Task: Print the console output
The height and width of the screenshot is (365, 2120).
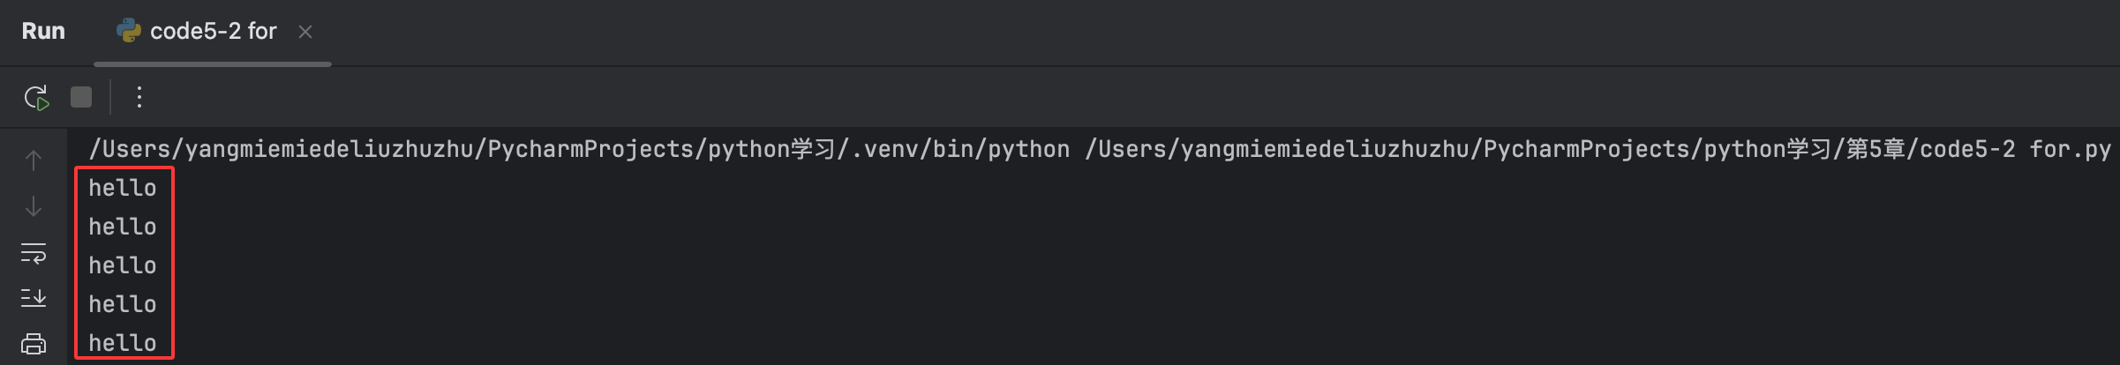Action: pyautogui.click(x=34, y=343)
